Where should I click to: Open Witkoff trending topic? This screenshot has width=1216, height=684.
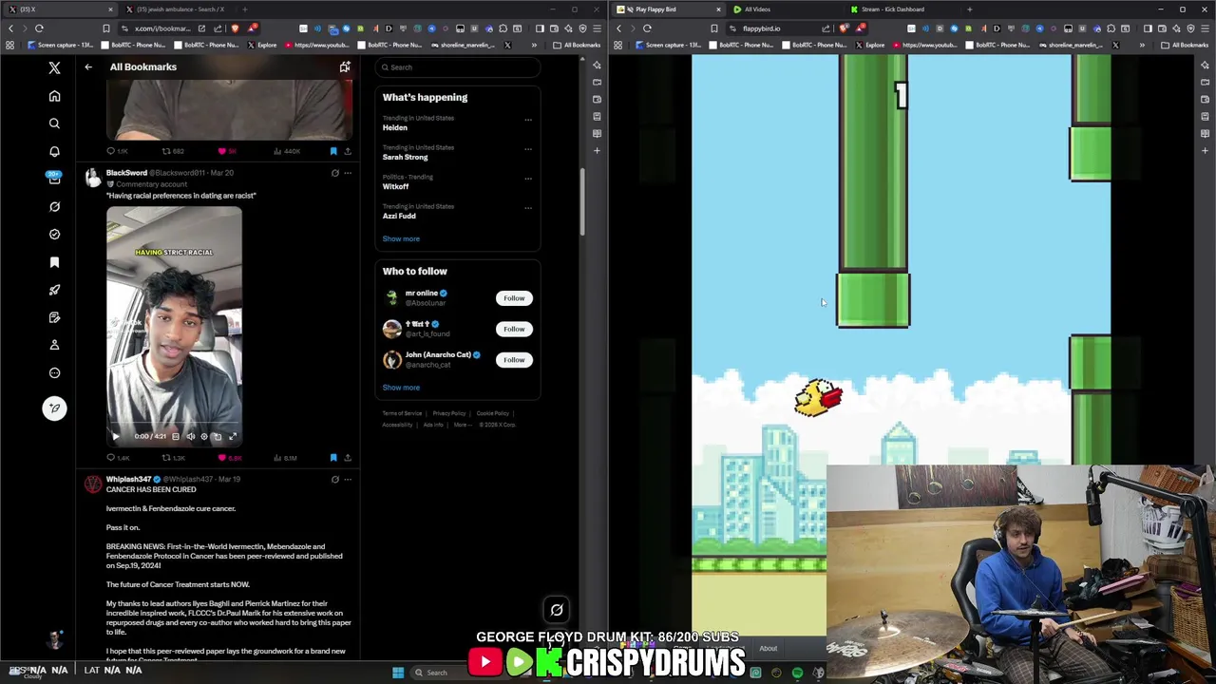pyautogui.click(x=396, y=186)
